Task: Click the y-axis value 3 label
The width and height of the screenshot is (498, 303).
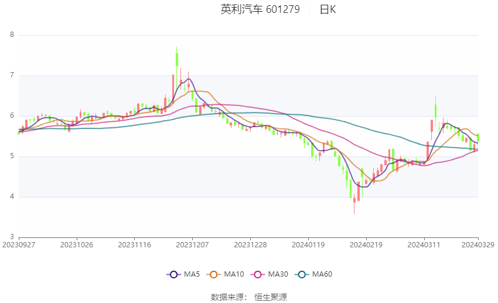Action: pyautogui.click(x=12, y=237)
